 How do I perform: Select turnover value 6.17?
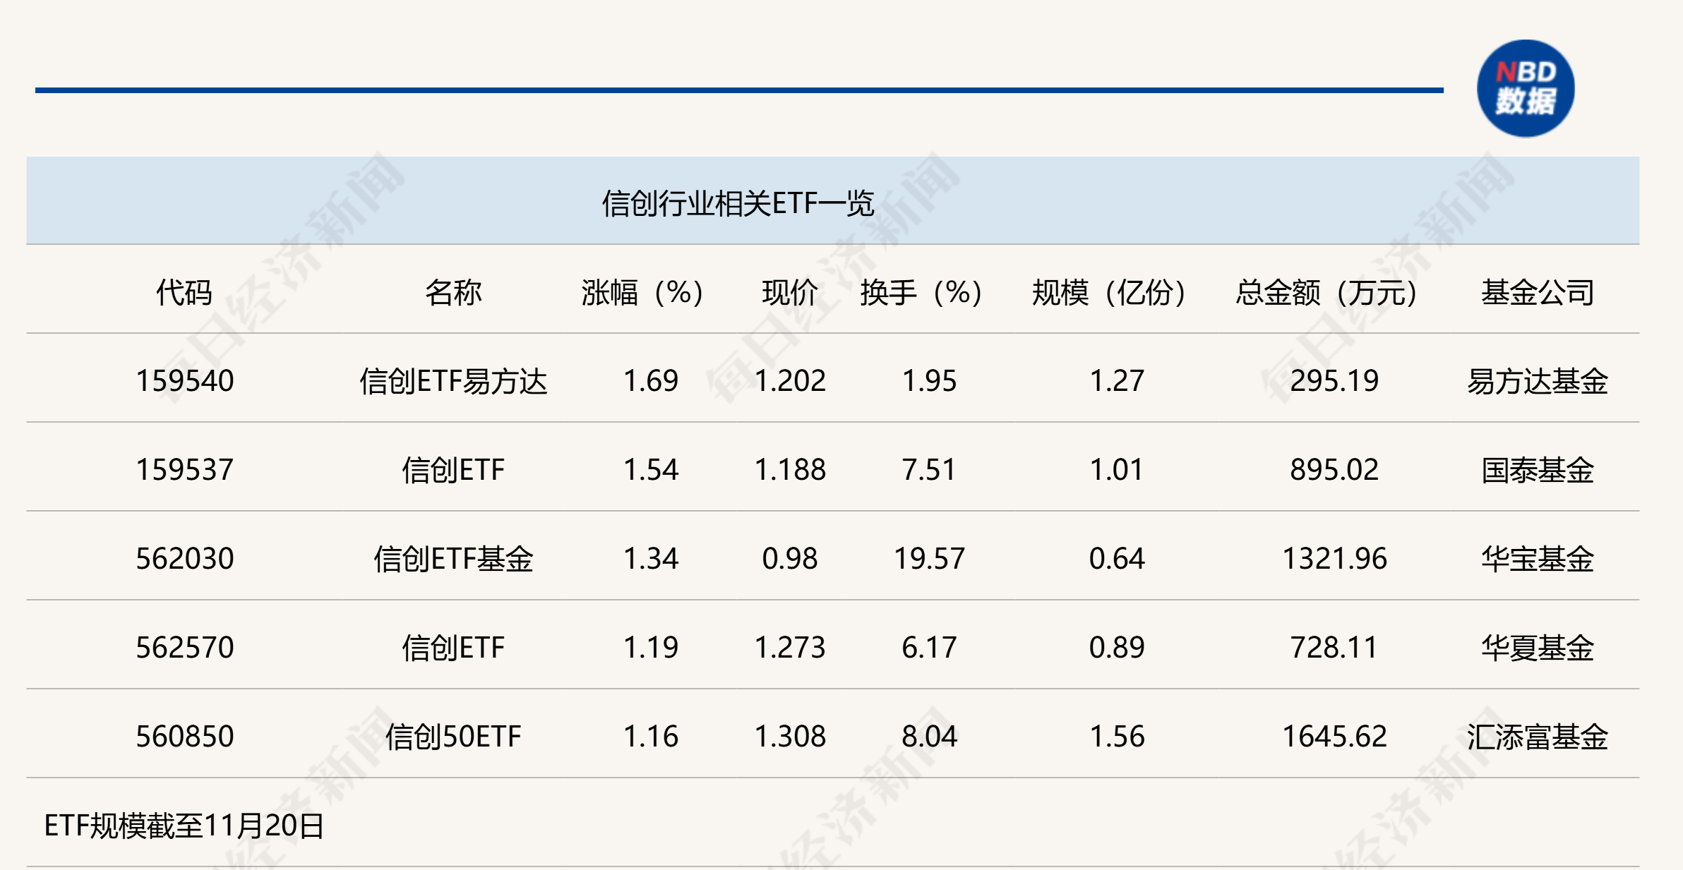pyautogui.click(x=929, y=648)
